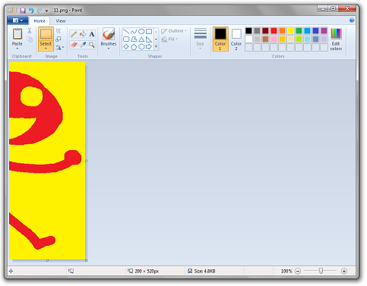Open the Rotate or flip dropdown

tap(60, 47)
